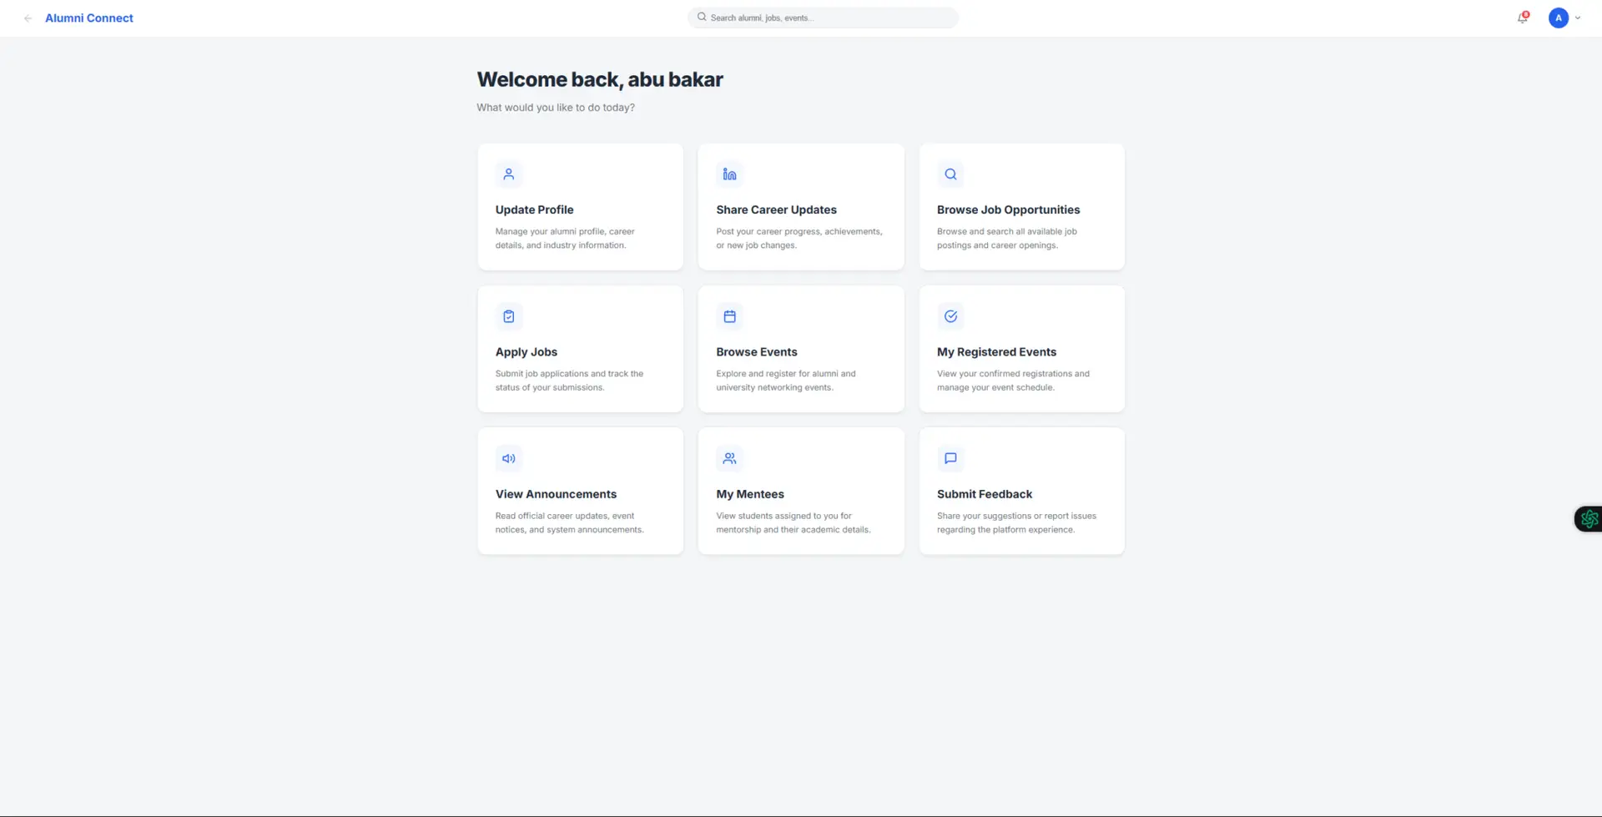The image size is (1602, 817).
Task: Select the Submit Feedback card title
Action: pos(984,494)
